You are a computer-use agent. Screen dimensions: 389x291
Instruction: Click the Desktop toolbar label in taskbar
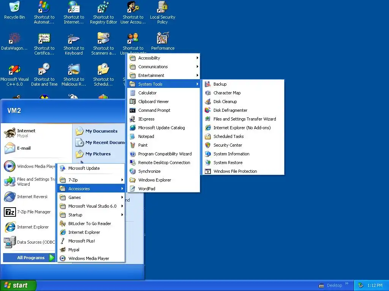(x=334, y=285)
